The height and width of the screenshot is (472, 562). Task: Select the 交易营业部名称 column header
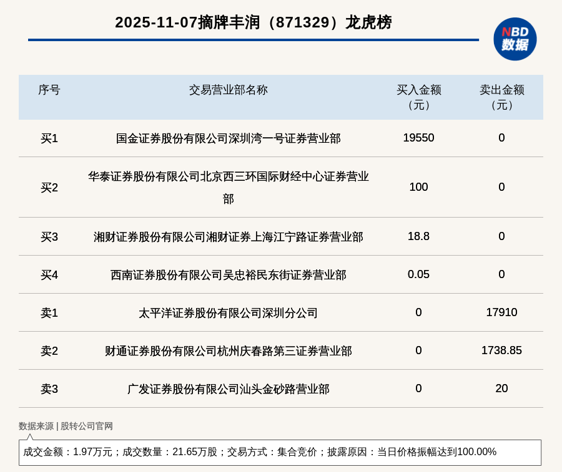coord(228,90)
